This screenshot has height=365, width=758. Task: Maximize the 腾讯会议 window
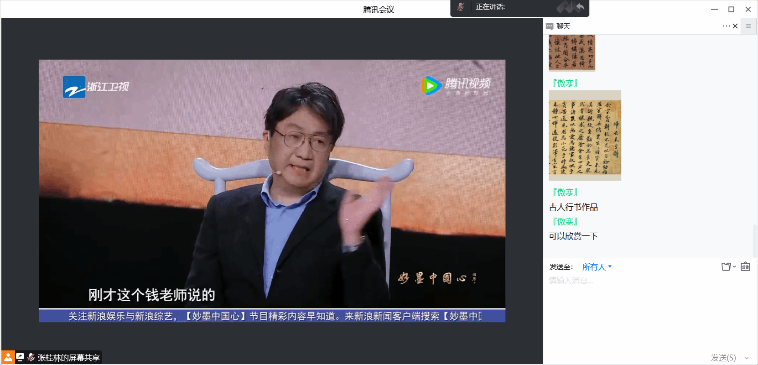(x=731, y=9)
